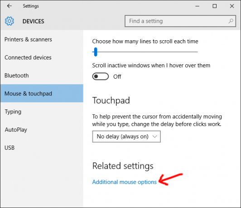Image resolution: width=241 pixels, height=208 pixels.
Task: Close the Settings window
Action: pos(232,6)
